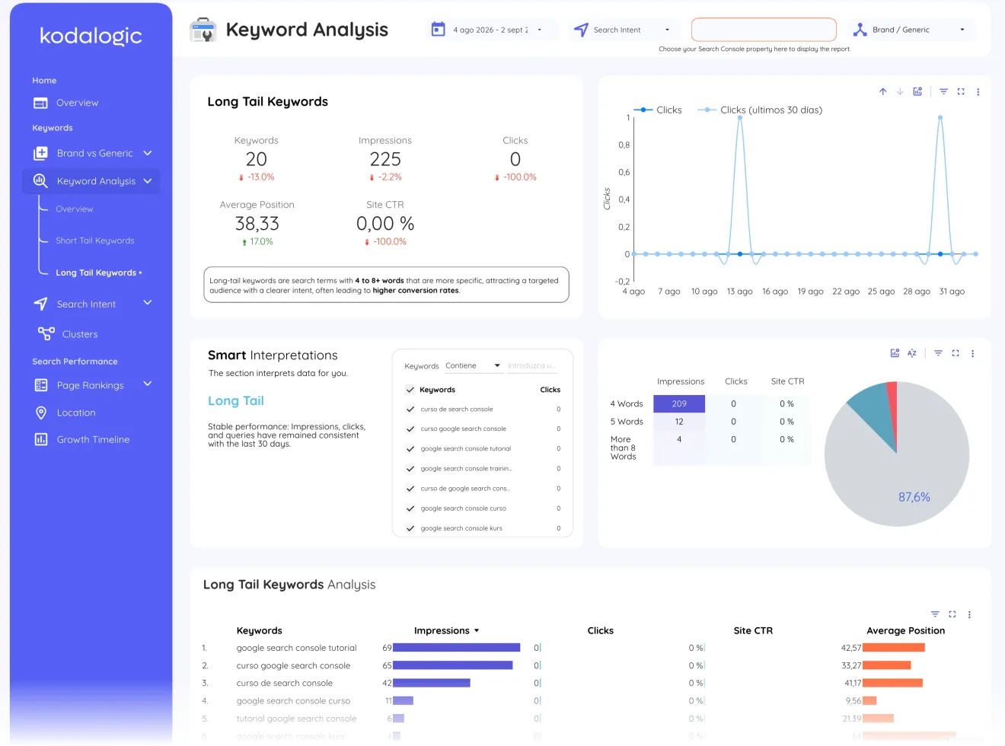This screenshot has height=746, width=1005.
Task: Click the Brand vs Generic sidebar icon
Action: coord(40,153)
